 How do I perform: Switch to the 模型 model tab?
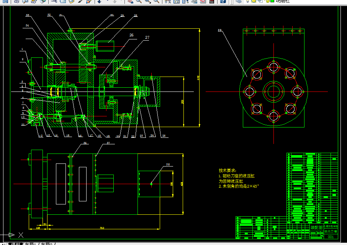(15, 244)
